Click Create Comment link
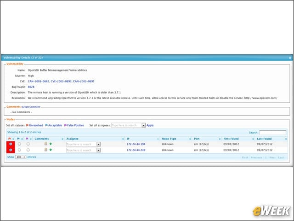 pos(31,107)
